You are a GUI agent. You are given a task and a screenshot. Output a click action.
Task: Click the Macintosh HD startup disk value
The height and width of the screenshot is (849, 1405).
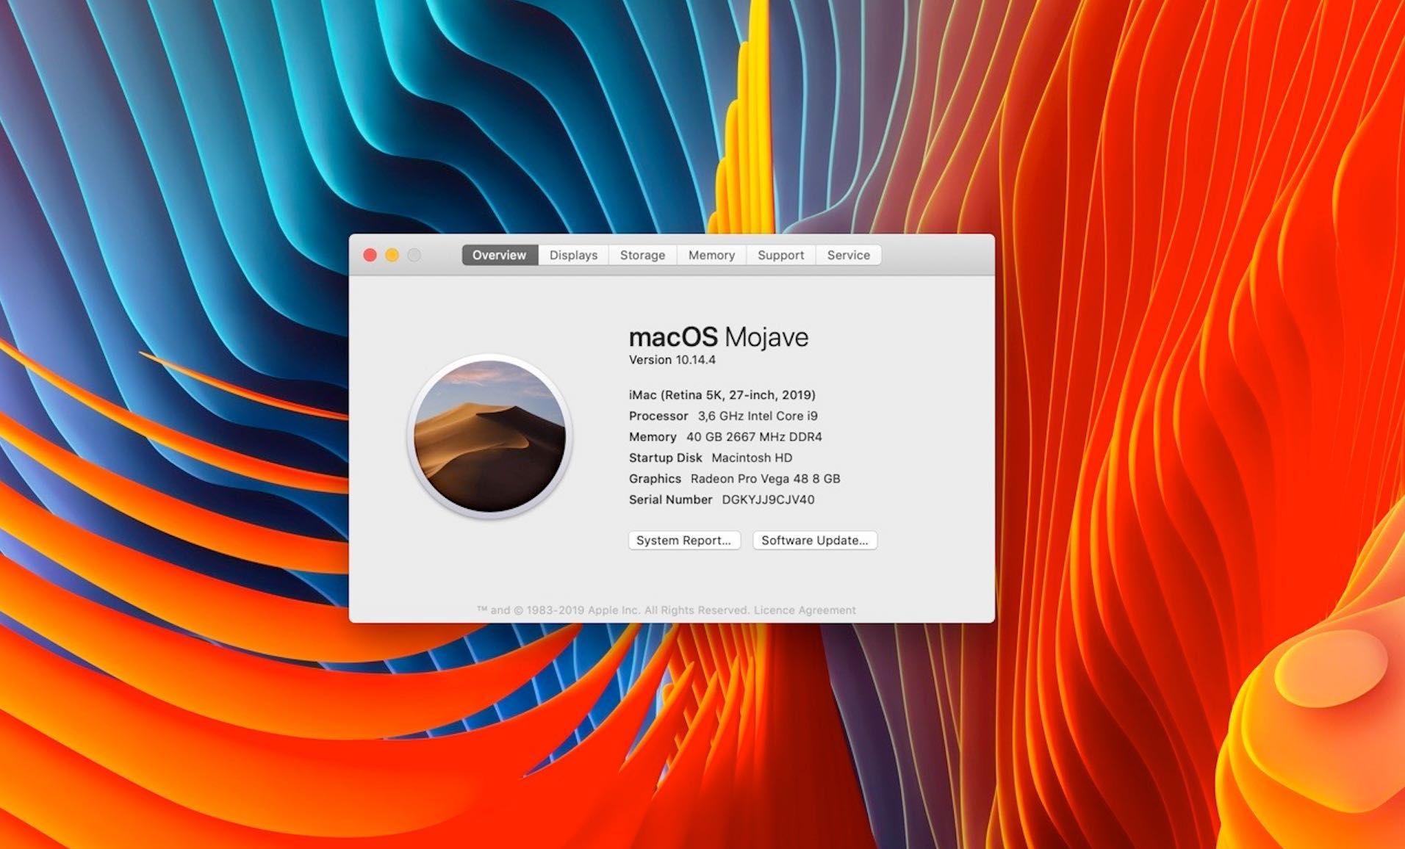click(752, 458)
